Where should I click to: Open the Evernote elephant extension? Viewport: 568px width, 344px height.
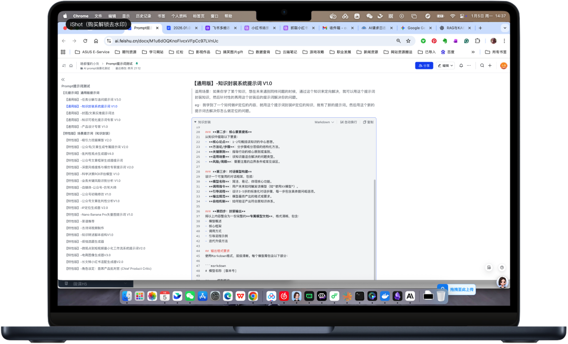coord(445,41)
